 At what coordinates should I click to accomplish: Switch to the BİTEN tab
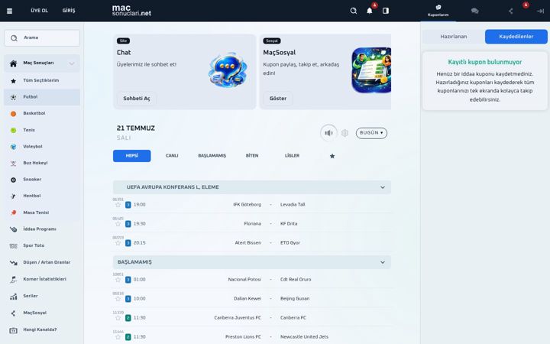252,156
